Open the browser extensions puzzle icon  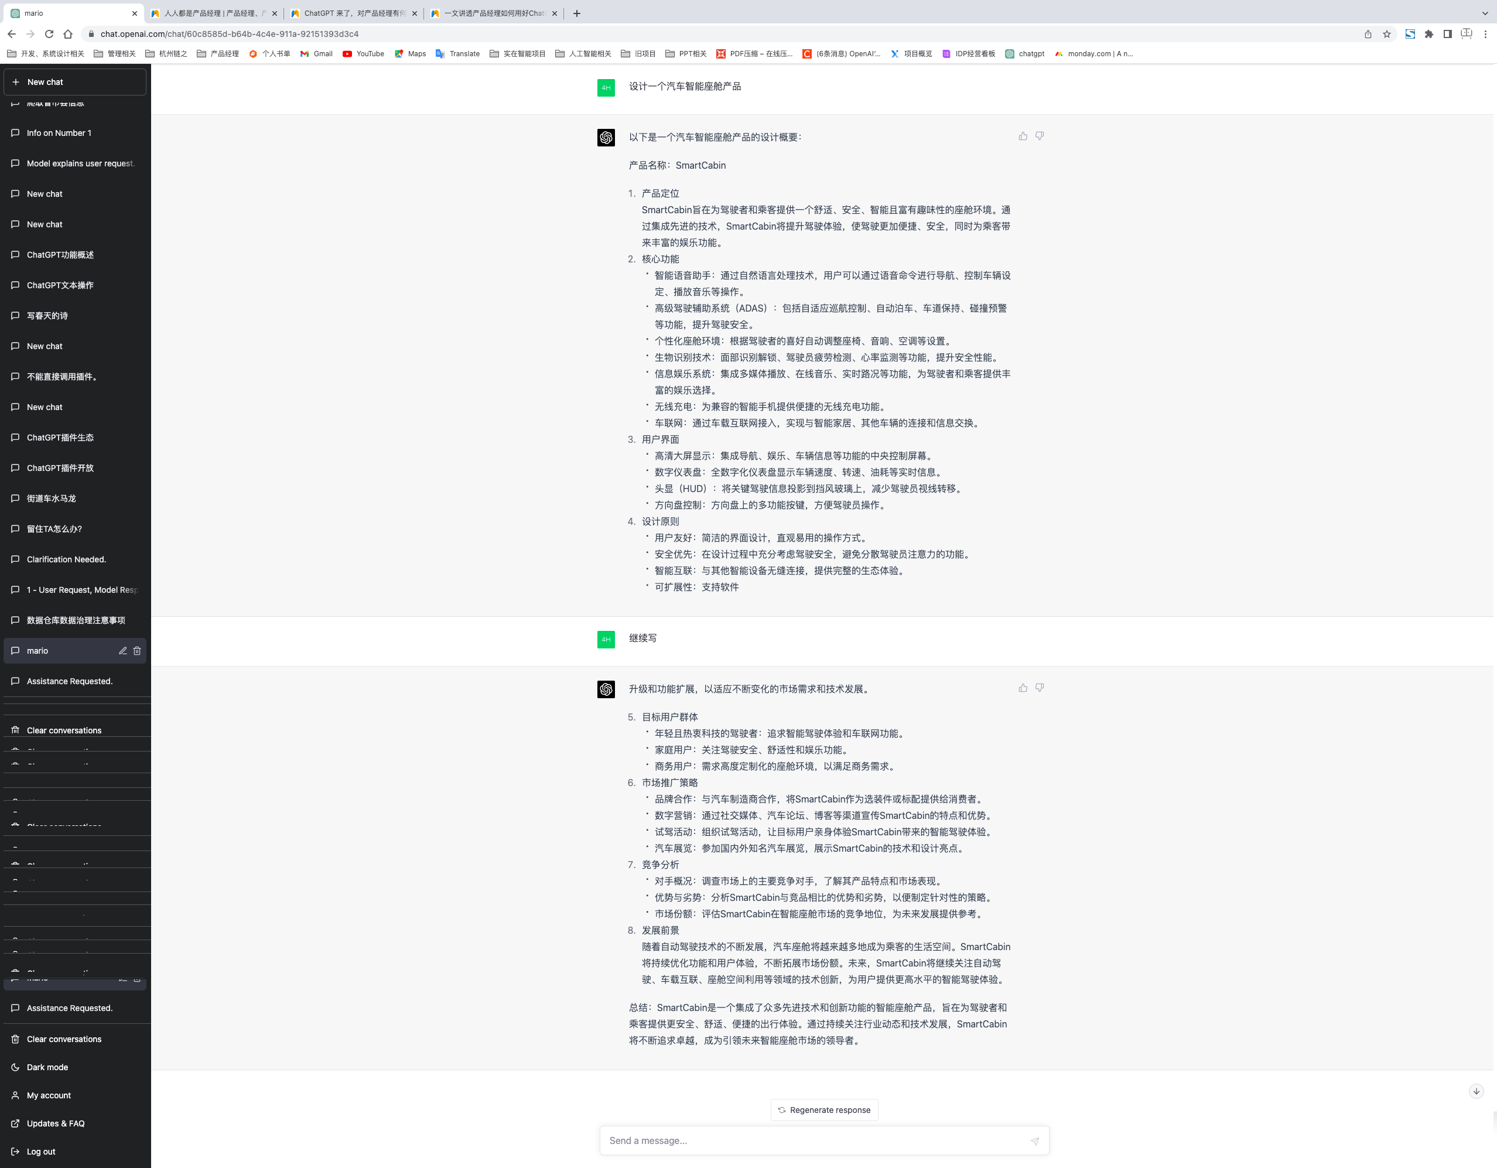1428,33
